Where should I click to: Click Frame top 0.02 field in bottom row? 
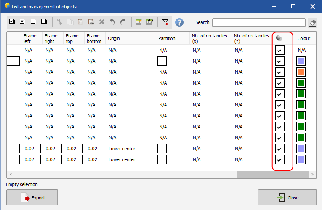74,159
